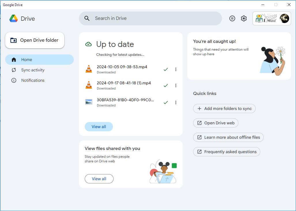Screen dimensions: 296x211
Task: Close the Google Drive window
Action: coord(289,5)
